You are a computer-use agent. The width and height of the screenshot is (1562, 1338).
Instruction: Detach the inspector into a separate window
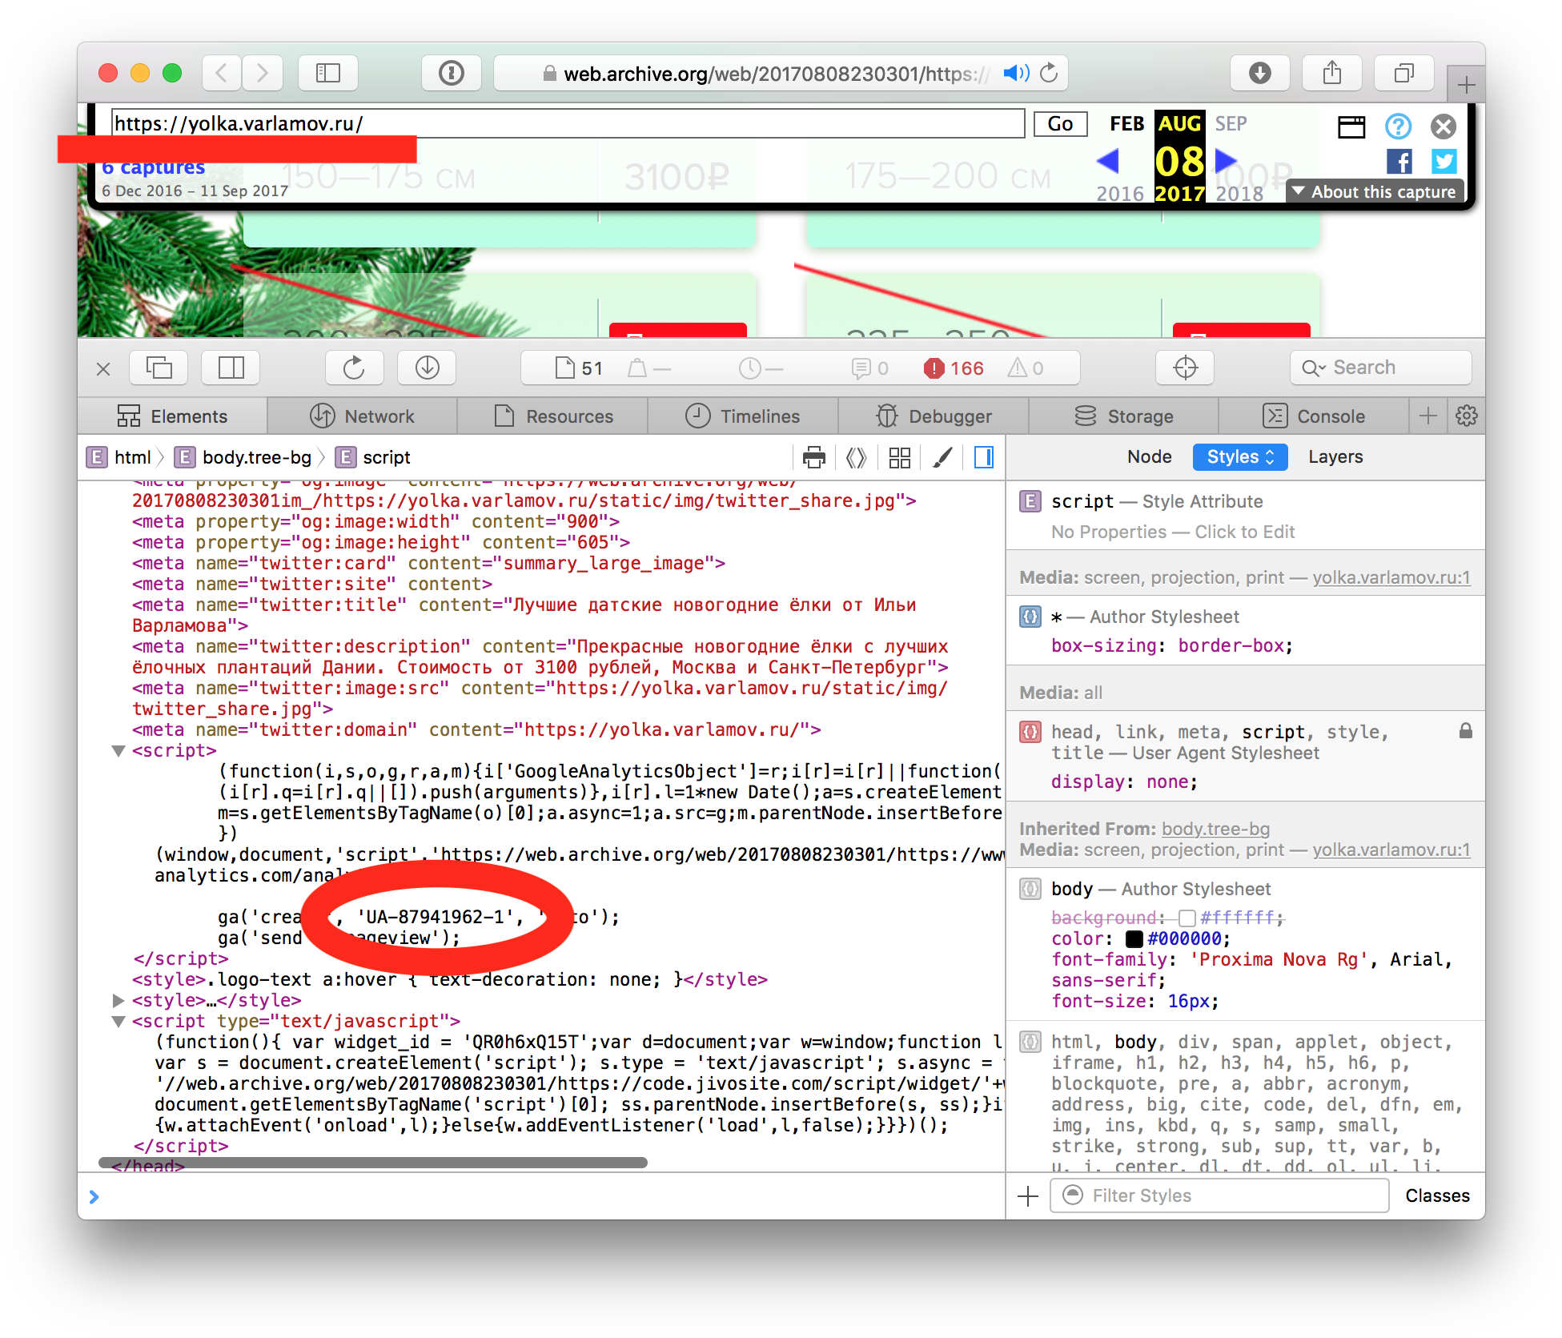(159, 368)
